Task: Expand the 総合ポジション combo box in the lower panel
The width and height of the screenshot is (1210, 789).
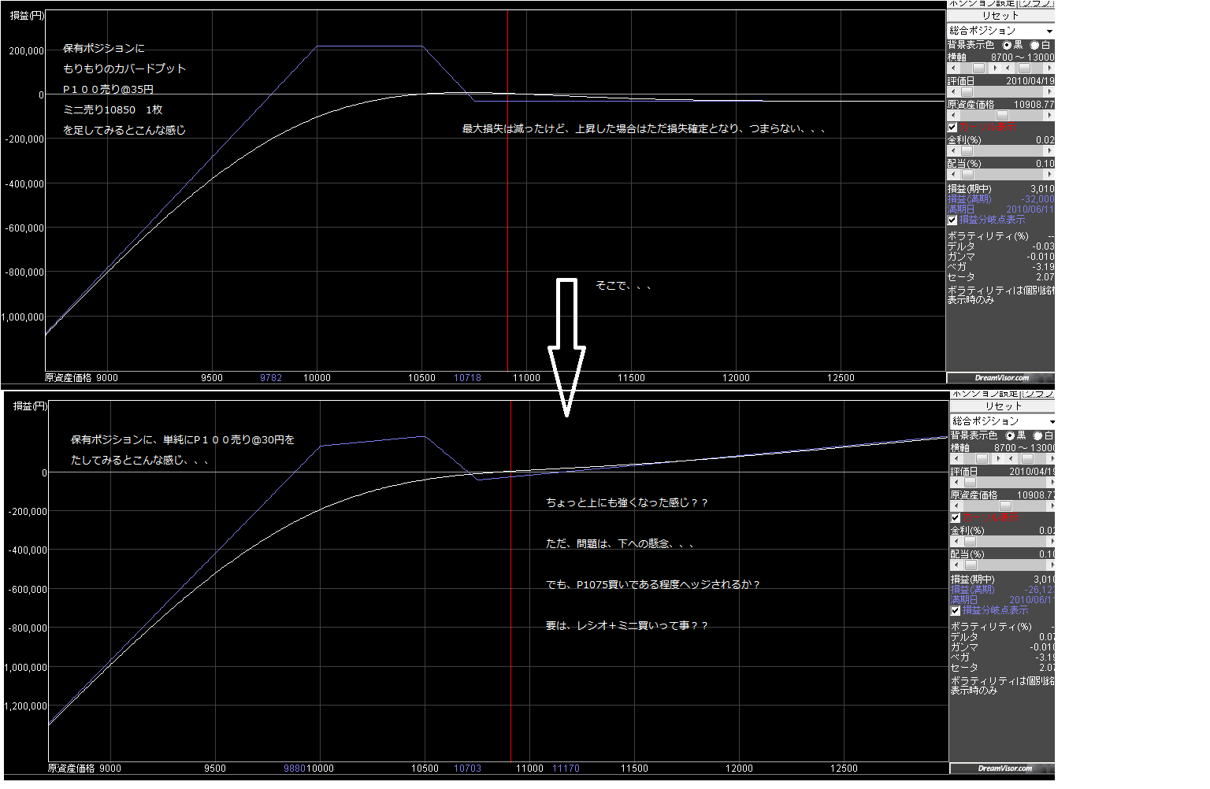Action: click(x=1051, y=421)
